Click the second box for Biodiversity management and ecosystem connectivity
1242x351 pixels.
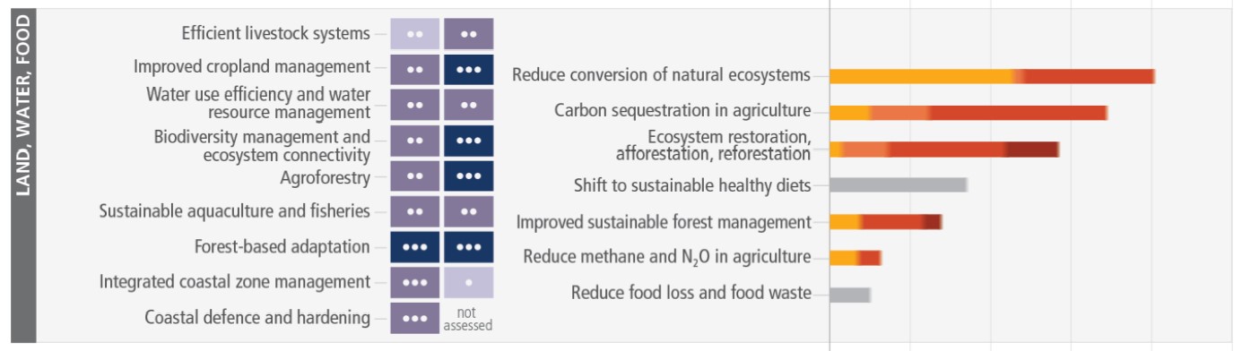coord(468,141)
